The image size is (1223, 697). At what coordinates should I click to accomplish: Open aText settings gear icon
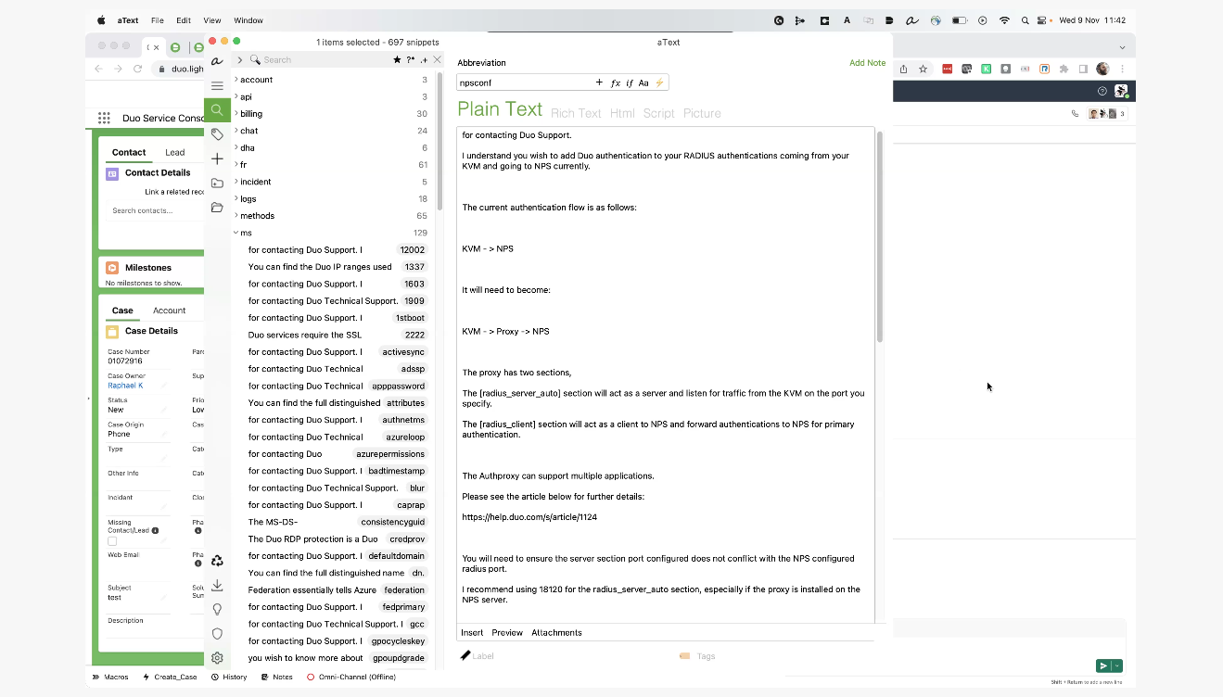point(217,658)
